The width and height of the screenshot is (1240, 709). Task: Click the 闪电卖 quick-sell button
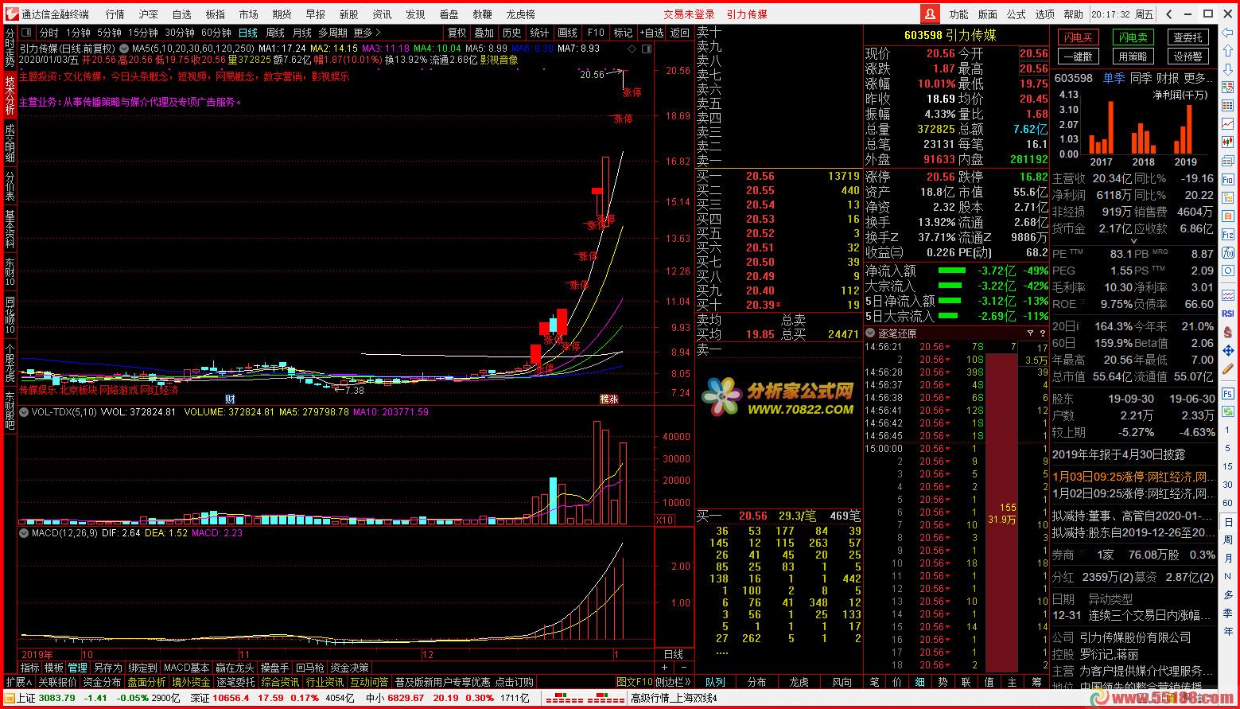1133,37
